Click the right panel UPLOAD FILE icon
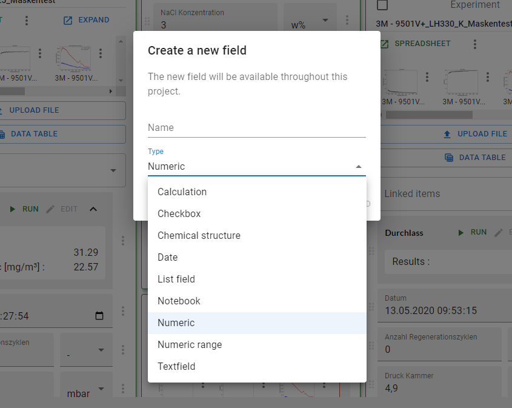Image resolution: width=512 pixels, height=408 pixels. (447, 134)
